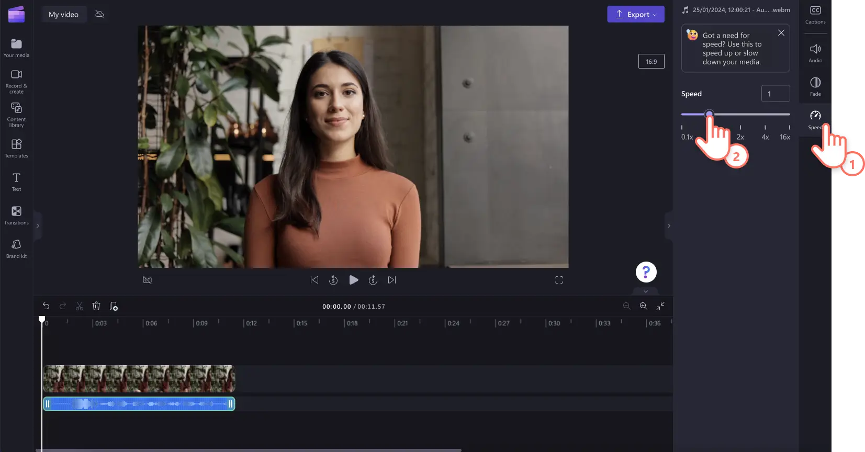
Task: Collapse the right property panel arrow
Action: click(x=669, y=226)
